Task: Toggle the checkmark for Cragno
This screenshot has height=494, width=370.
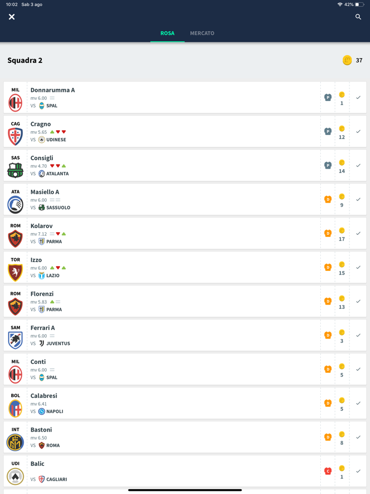Action: click(x=358, y=131)
